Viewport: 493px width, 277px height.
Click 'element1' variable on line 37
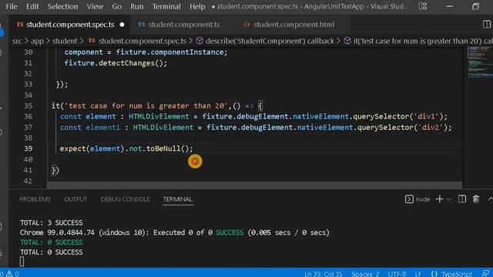[102, 128]
